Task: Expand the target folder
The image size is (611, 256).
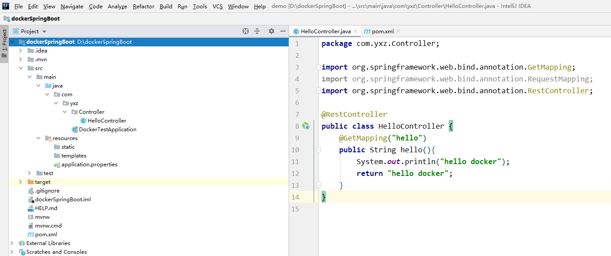Action: pos(20,182)
